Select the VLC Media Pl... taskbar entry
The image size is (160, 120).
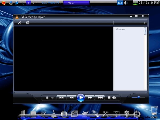(x=51, y=3)
